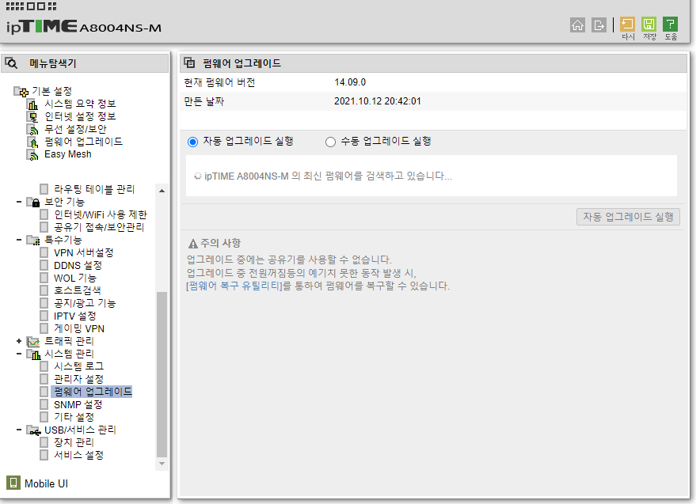Open 라우팅 테이블 관리 menu item

tap(94, 189)
